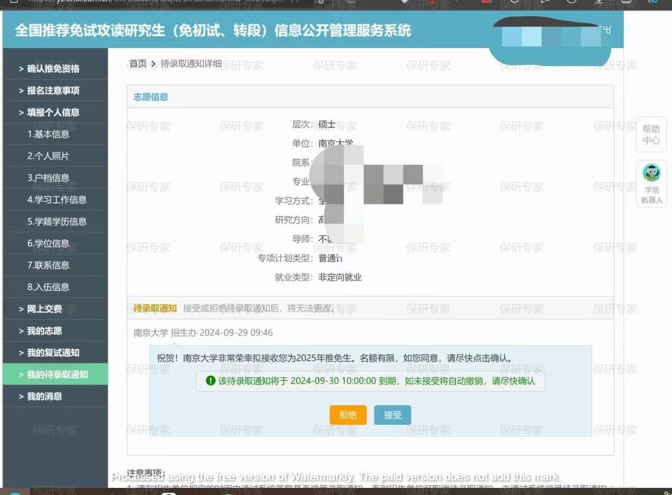Open the 首页 breadcrumb link
Screen dimensions: 672x495
(x=138, y=64)
